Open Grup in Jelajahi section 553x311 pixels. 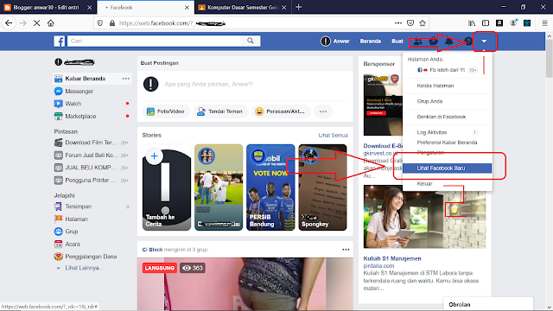point(71,232)
